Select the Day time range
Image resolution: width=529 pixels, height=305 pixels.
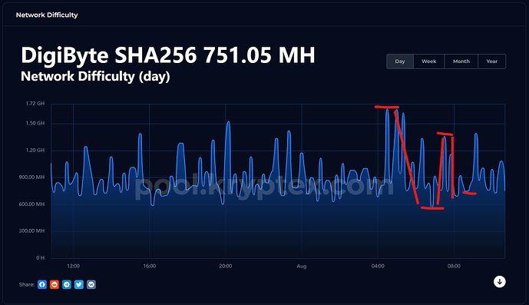400,61
